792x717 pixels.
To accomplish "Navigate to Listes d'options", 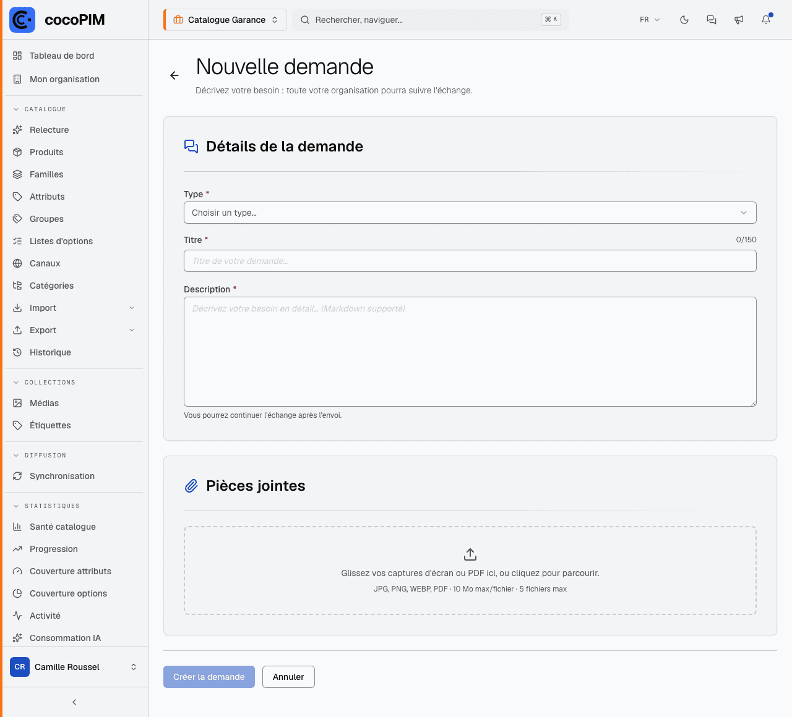I will pos(74,241).
